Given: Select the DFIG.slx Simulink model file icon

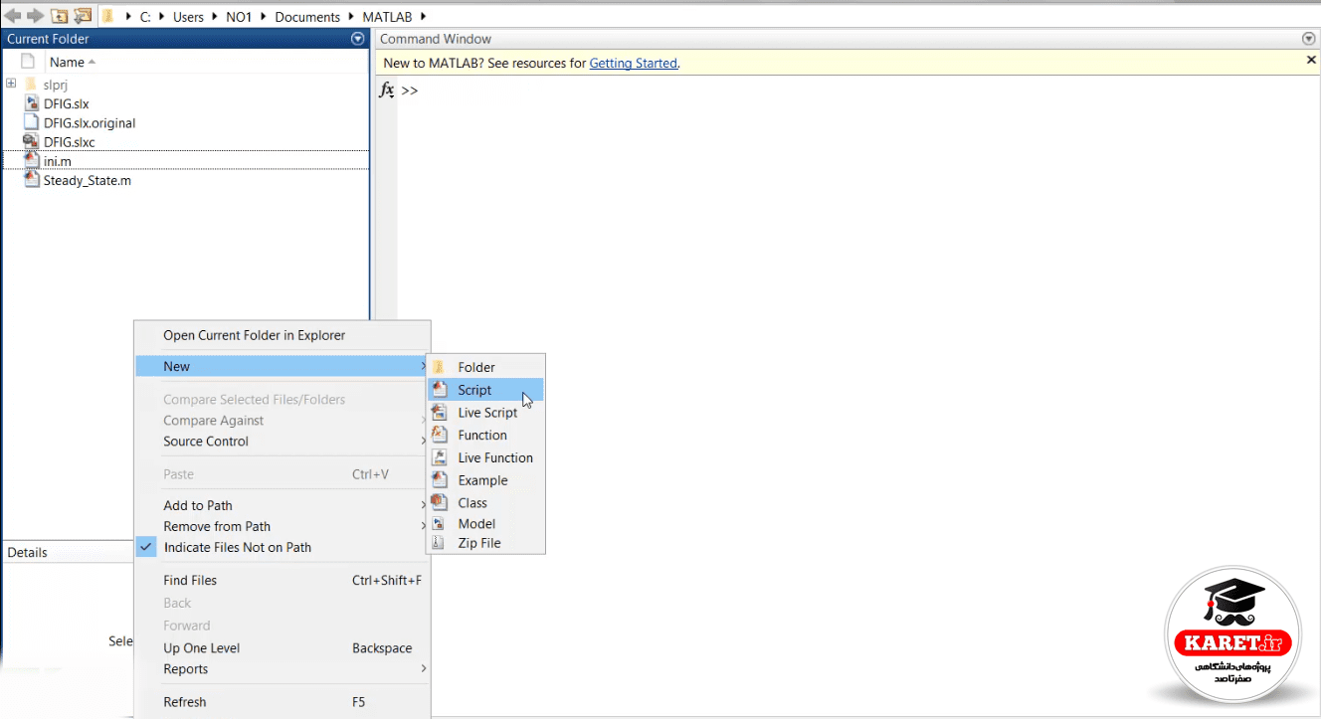Looking at the screenshot, I should [30, 103].
